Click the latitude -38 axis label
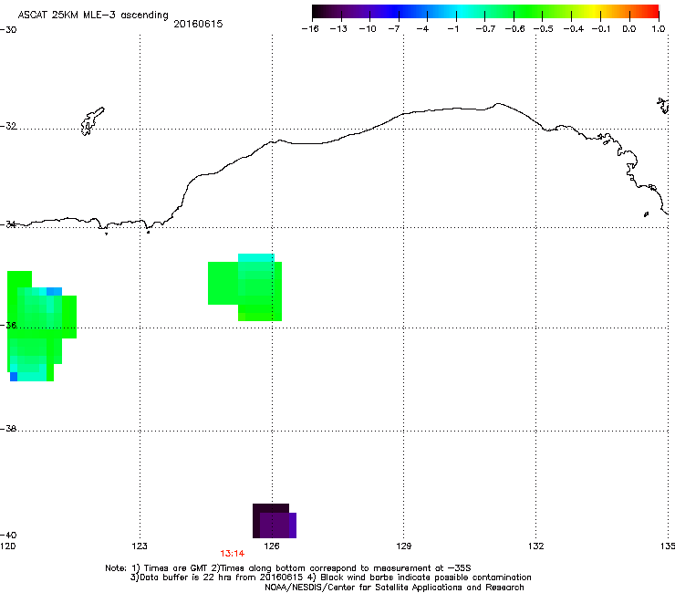675x593 pixels. click(8, 429)
